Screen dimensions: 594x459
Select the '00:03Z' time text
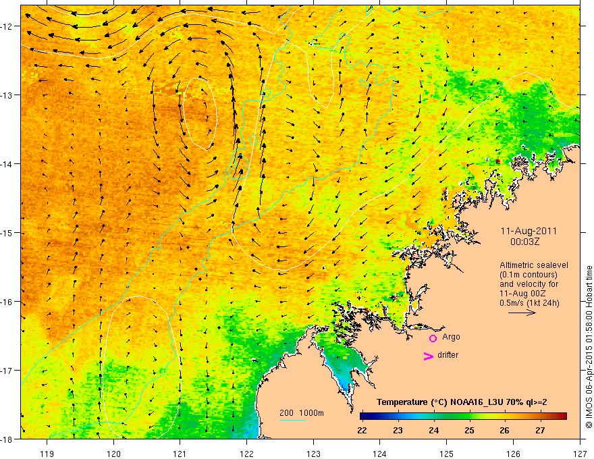click(x=524, y=242)
